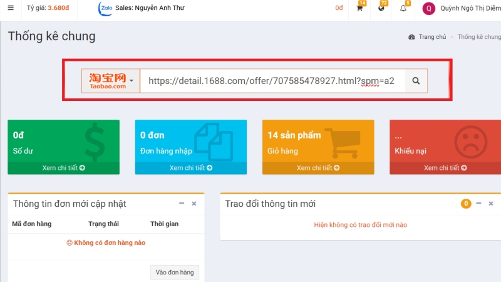Click the Mã đơn hàng column header
Viewport: 501px width, 282px height.
[32, 224]
